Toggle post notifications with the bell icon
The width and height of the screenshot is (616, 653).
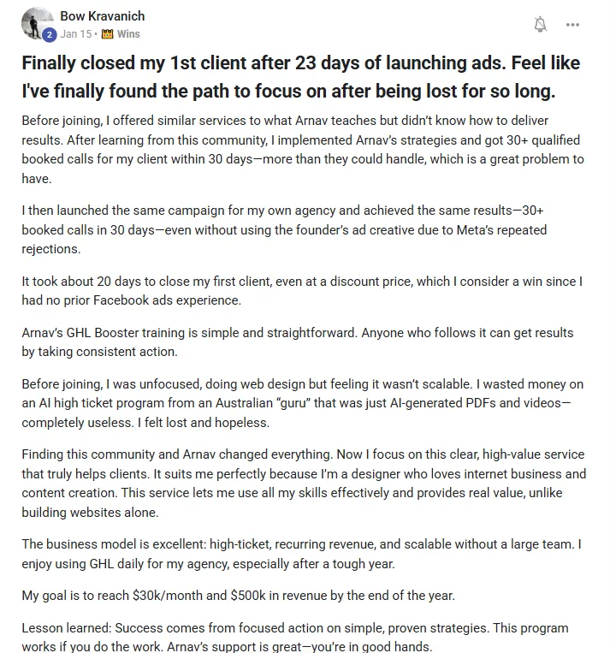click(540, 24)
